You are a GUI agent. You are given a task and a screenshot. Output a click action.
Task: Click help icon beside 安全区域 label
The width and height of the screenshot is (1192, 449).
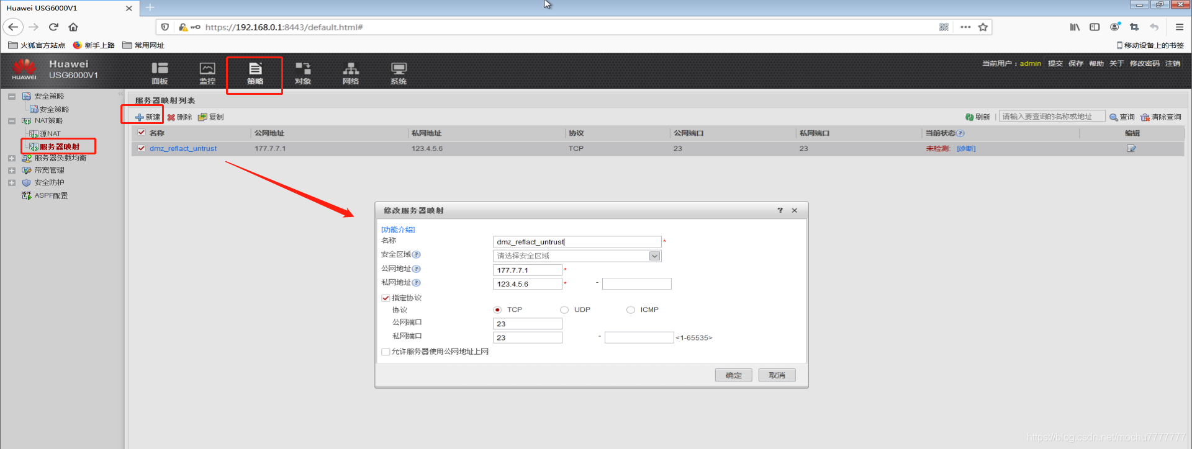point(417,255)
